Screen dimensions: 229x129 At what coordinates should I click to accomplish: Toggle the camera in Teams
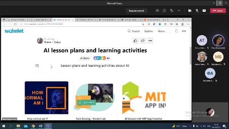click(190, 10)
